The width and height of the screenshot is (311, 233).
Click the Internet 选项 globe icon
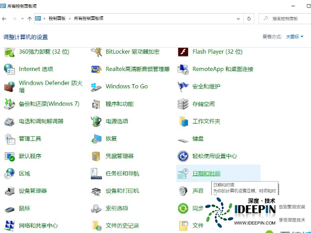[x=9, y=69]
